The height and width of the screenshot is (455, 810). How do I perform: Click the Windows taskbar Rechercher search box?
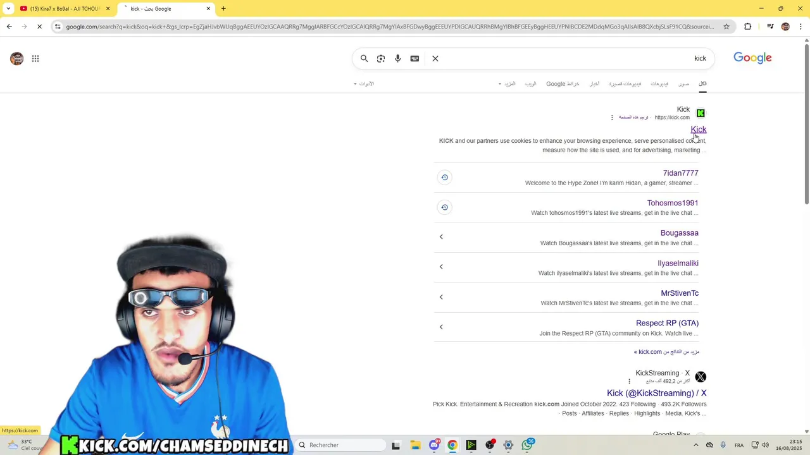point(340,445)
